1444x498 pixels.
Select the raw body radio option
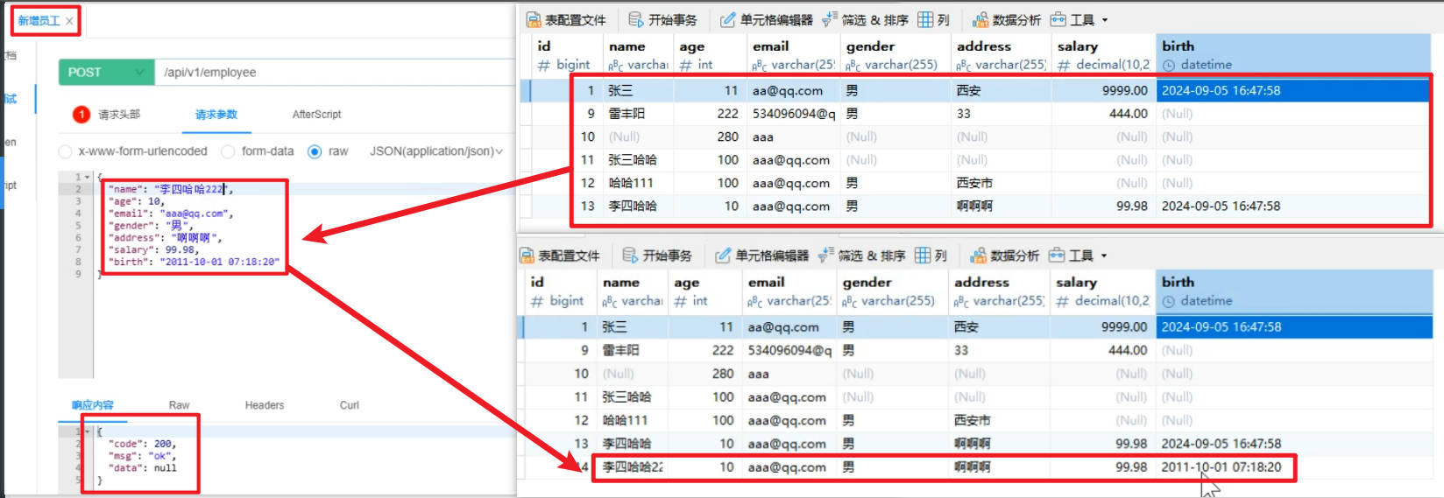(315, 151)
